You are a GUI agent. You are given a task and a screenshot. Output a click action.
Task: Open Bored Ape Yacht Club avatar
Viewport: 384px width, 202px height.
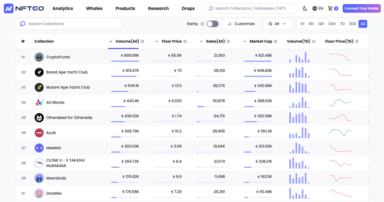(39, 72)
